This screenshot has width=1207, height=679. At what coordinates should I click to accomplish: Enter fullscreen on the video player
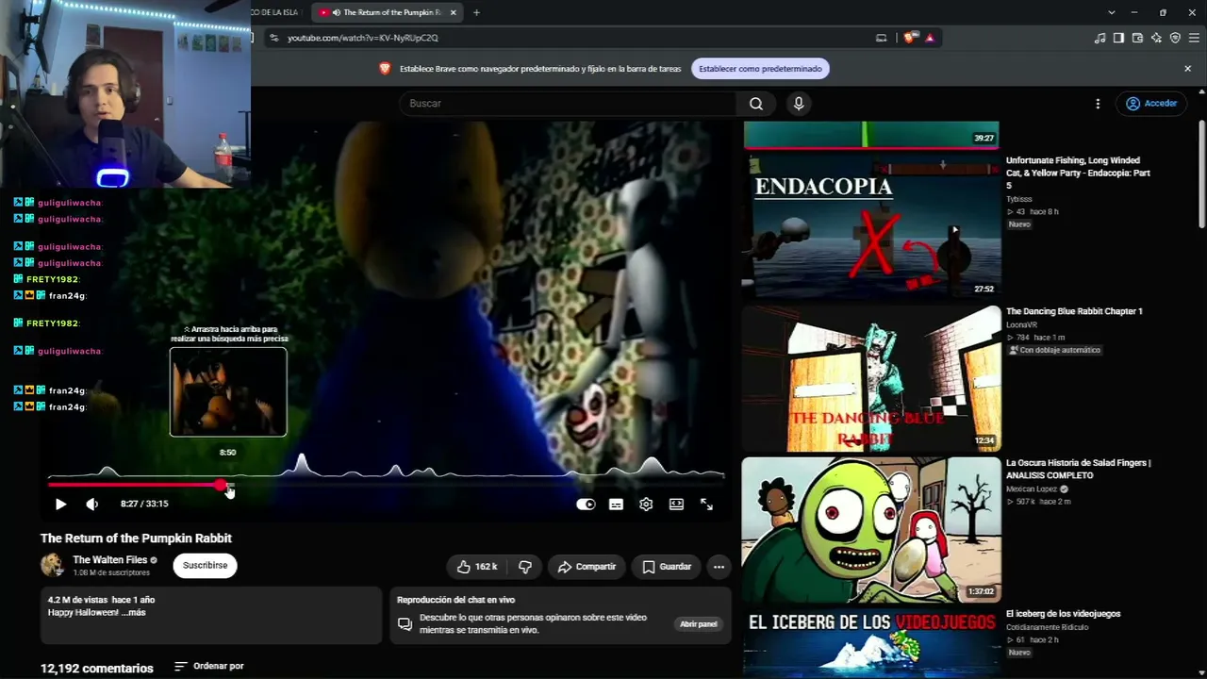click(x=706, y=505)
